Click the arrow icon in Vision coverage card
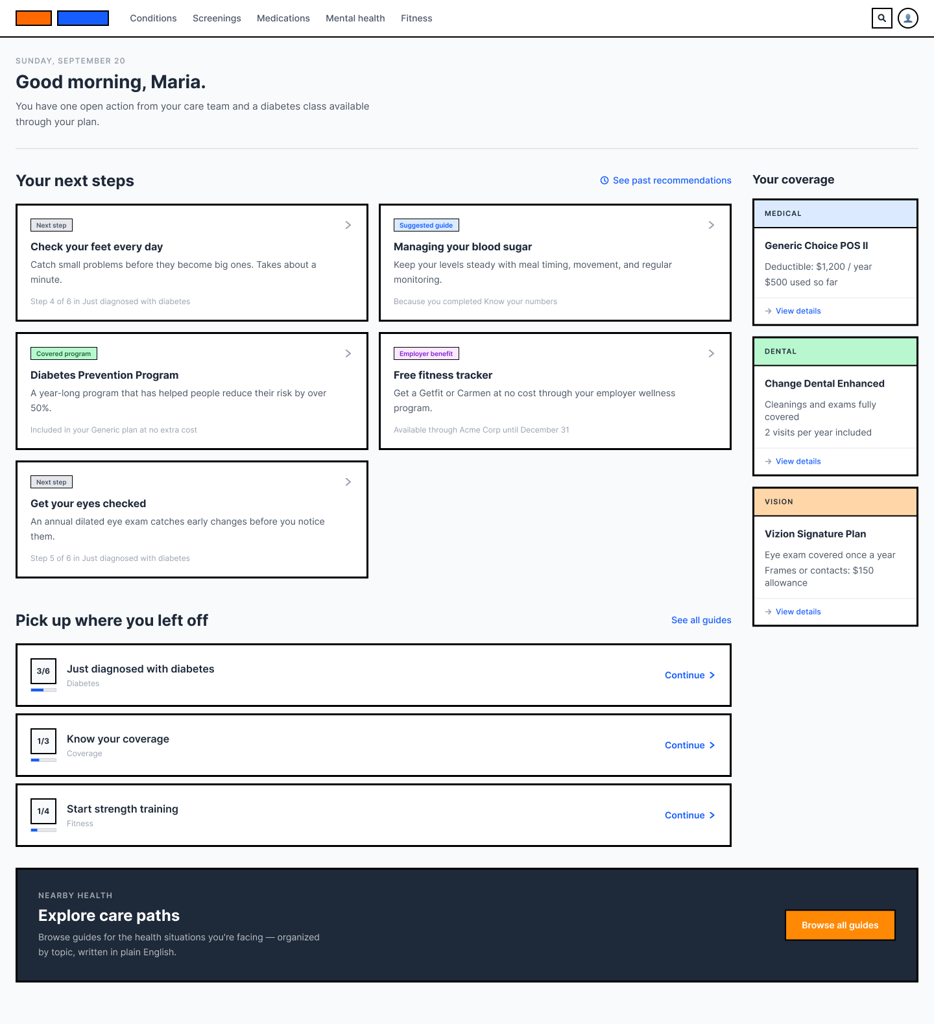 click(x=769, y=612)
